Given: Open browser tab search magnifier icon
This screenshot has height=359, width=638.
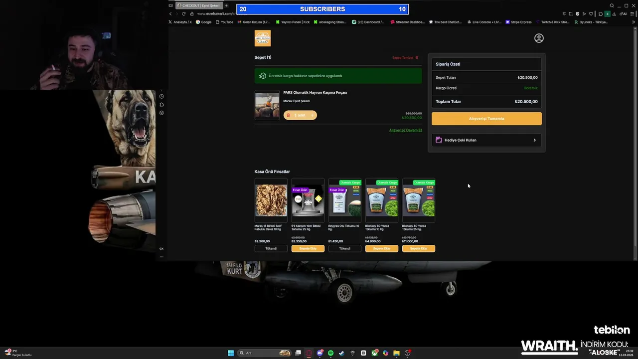Looking at the screenshot, I should (x=612, y=5).
